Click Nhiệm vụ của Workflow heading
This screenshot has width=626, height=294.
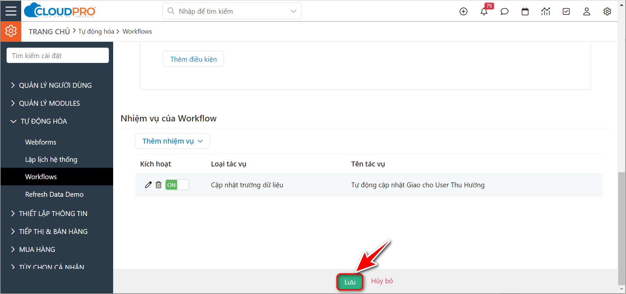[169, 118]
